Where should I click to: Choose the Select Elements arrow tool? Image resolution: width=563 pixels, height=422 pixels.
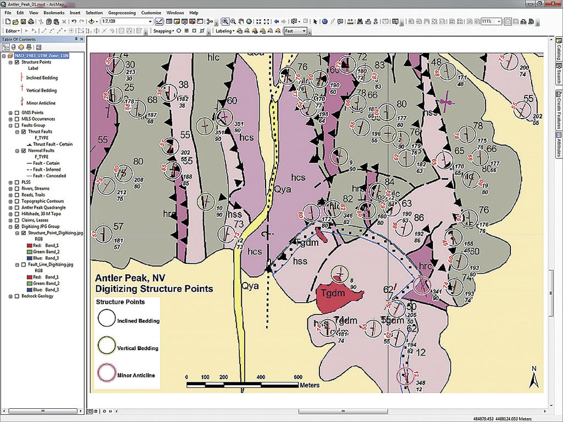click(315, 22)
